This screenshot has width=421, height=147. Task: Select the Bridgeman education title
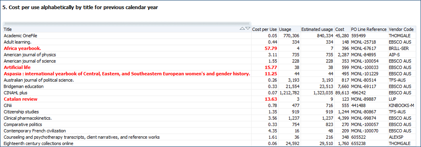pos(23,86)
